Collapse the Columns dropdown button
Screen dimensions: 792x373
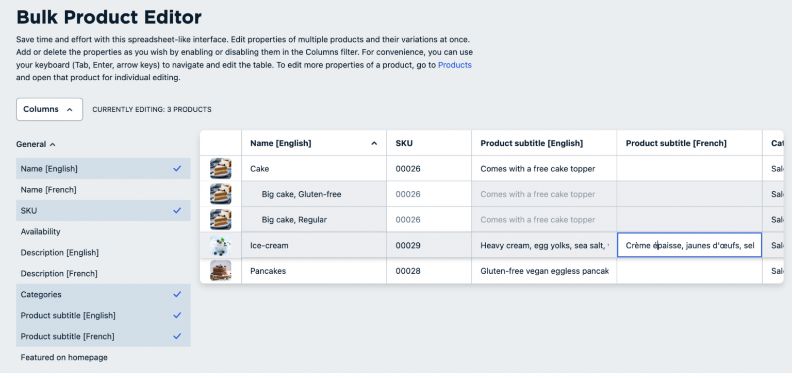49,109
